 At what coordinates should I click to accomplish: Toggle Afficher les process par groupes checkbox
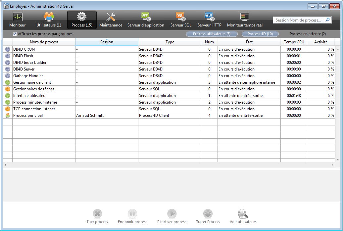tap(15, 34)
